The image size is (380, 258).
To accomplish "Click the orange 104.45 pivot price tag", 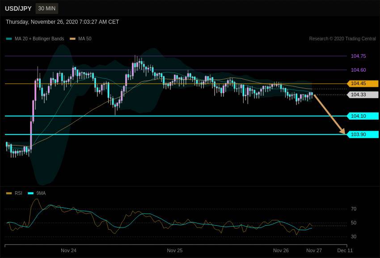I will (x=363, y=83).
